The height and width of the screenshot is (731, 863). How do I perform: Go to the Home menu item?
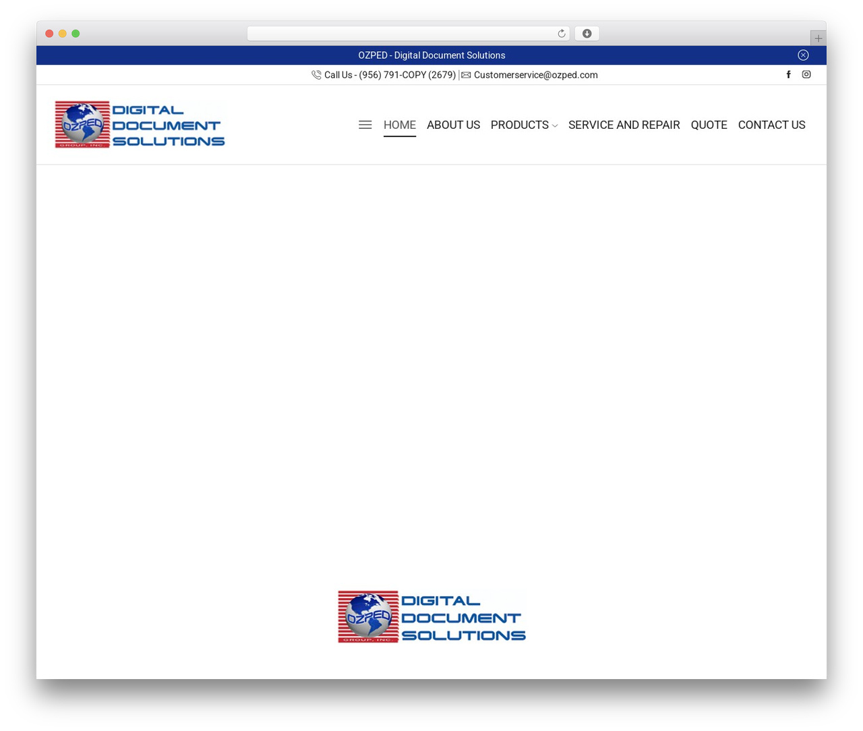coord(400,125)
